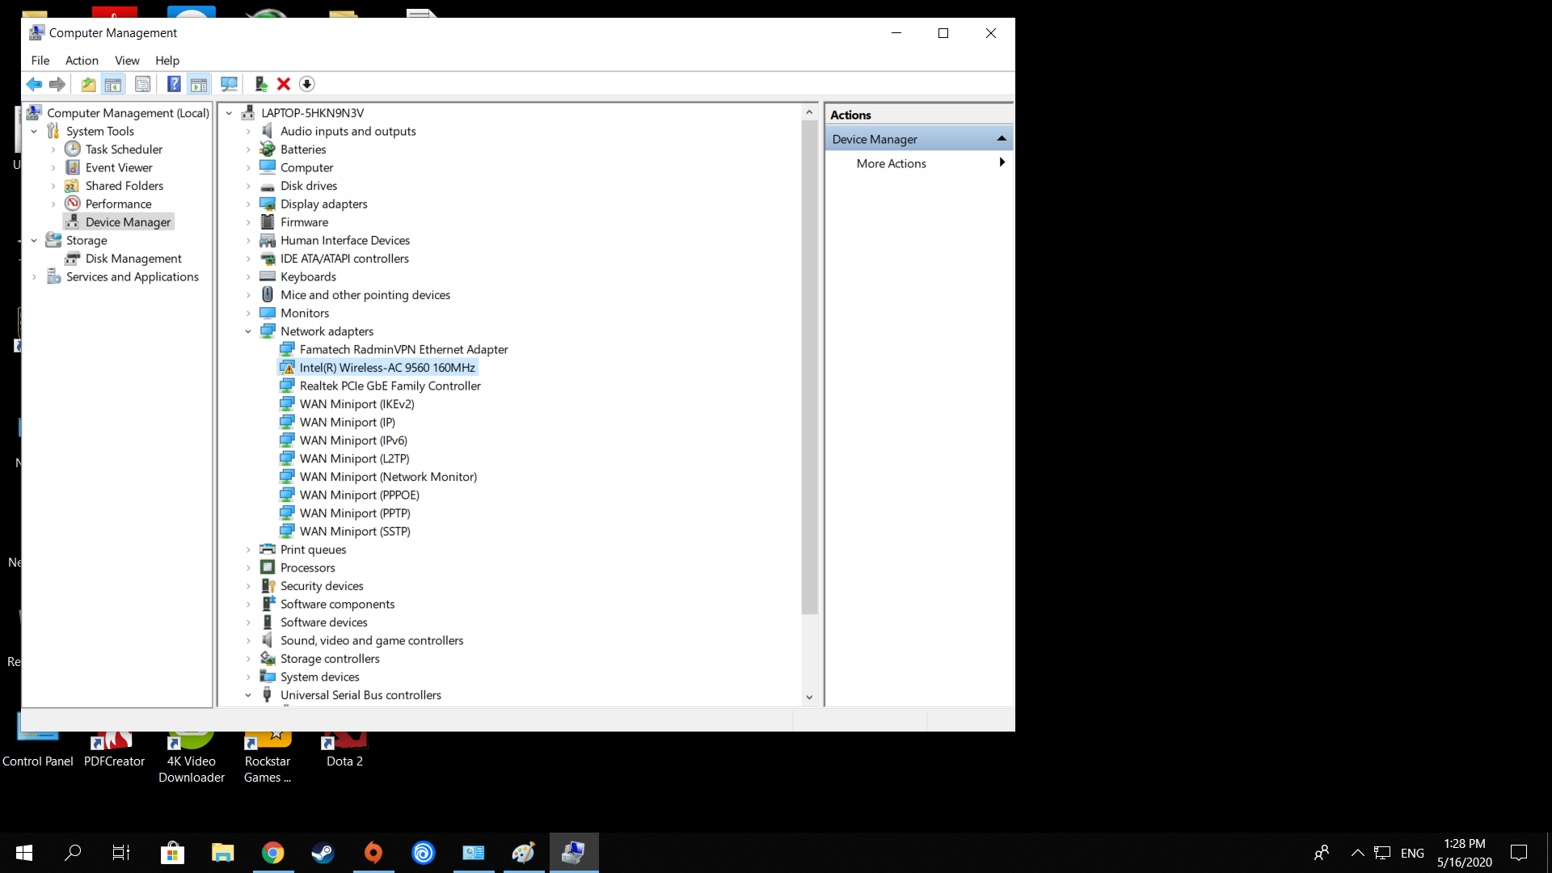Collapse the System Tools node
The width and height of the screenshot is (1552, 873).
pyautogui.click(x=34, y=132)
